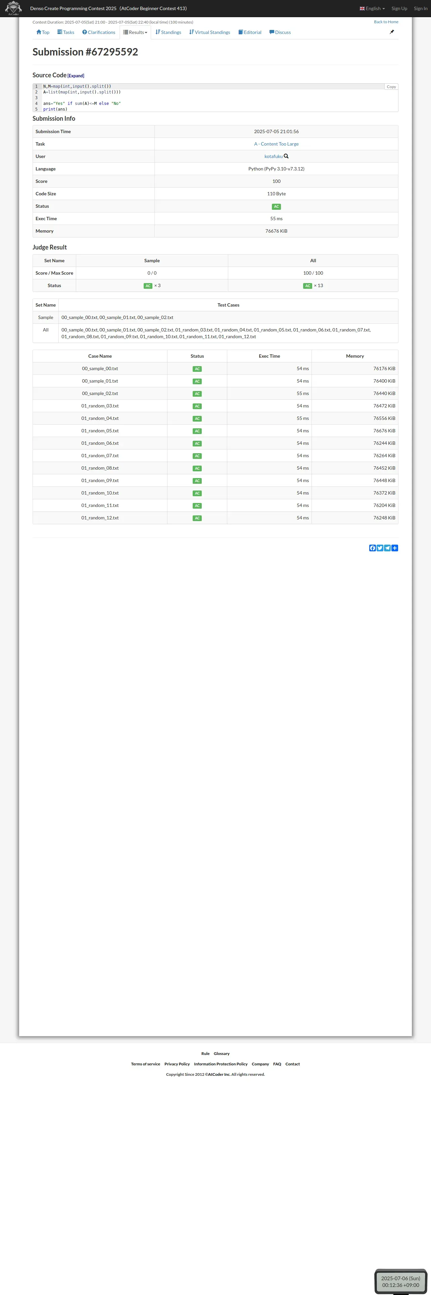Screen dimensions: 431x1295
Task: Select case name 00_sample_02.txt in the case table
Action: pyautogui.click(x=100, y=394)
